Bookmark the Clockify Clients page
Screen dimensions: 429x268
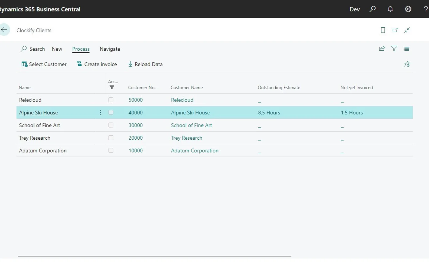(383, 30)
